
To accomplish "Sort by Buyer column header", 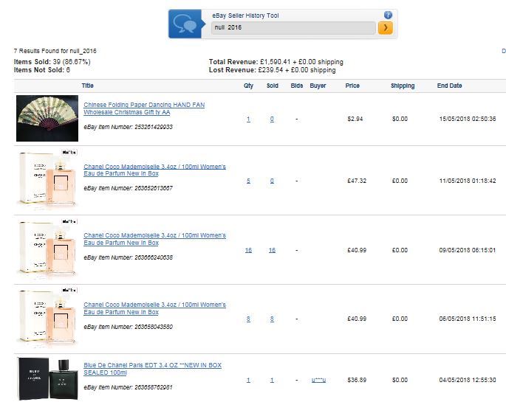I will click(318, 86).
